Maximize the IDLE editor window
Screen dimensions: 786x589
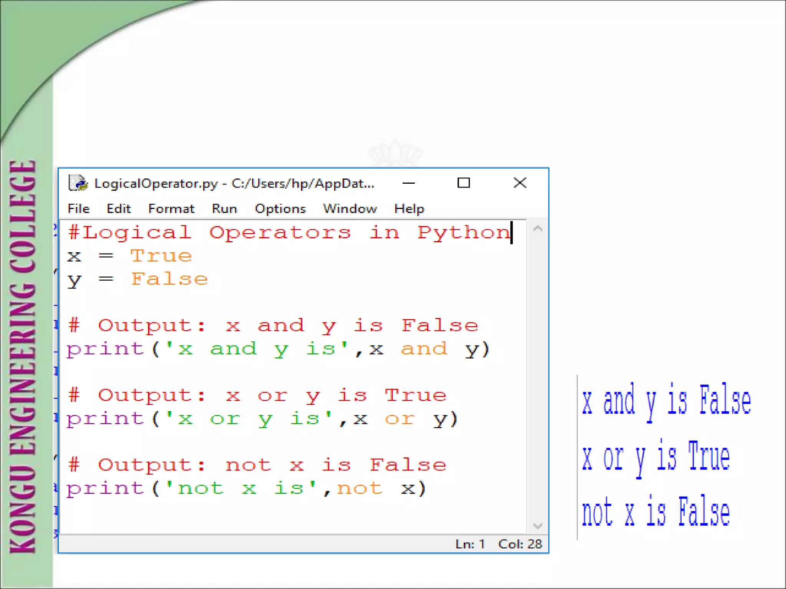tap(463, 183)
